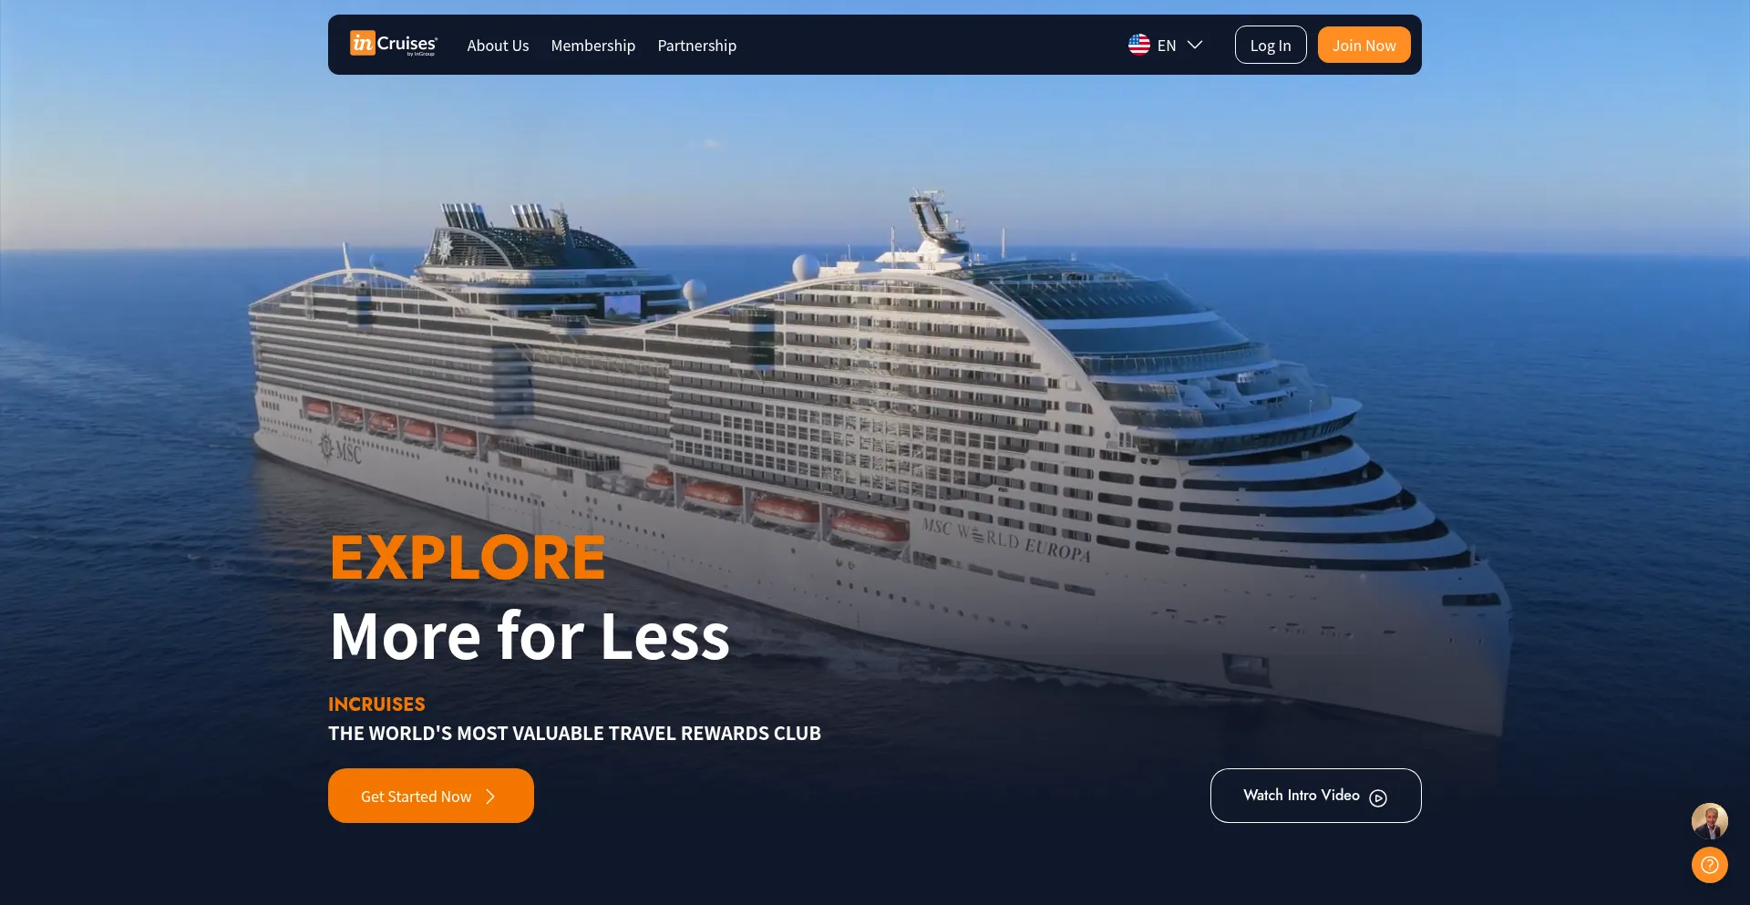1750x905 pixels.
Task: Click the orange INCRUISES label
Action: (x=376, y=704)
